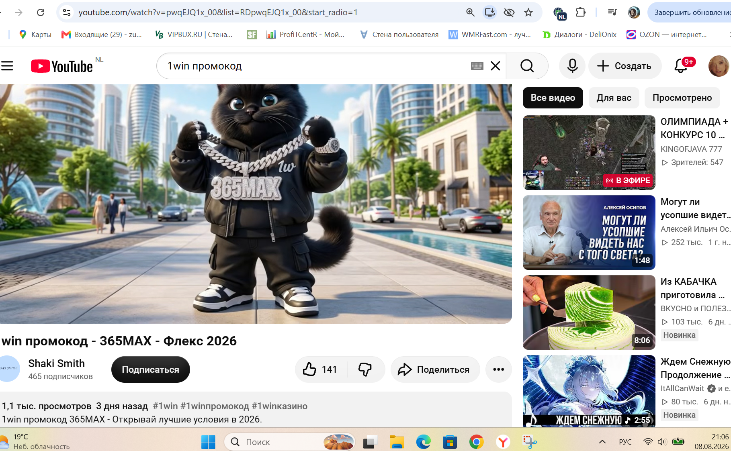Show hidden system tray icons
The height and width of the screenshot is (451, 731).
(602, 442)
